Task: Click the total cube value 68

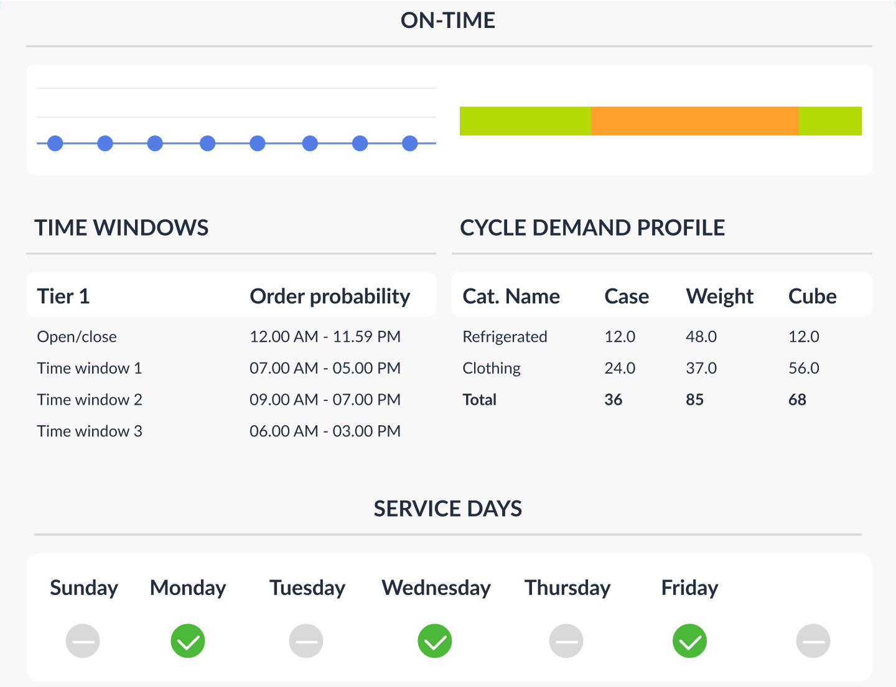Action: coord(797,400)
